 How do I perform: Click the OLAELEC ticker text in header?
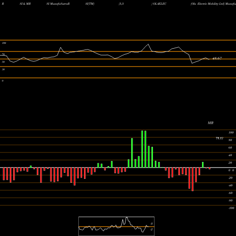point(160,4)
